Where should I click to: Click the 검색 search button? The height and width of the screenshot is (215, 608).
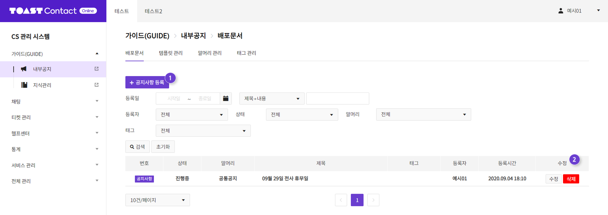tap(137, 147)
